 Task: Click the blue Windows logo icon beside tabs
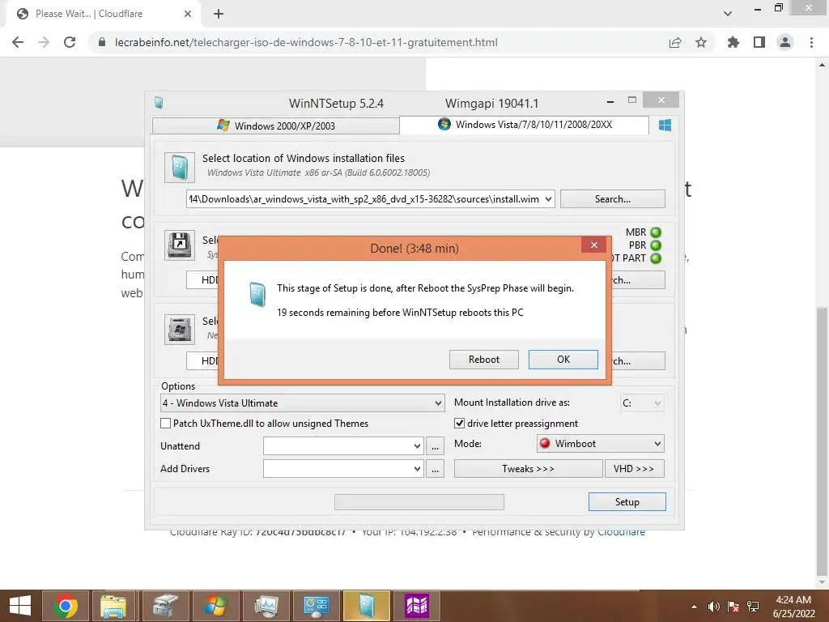click(x=665, y=125)
